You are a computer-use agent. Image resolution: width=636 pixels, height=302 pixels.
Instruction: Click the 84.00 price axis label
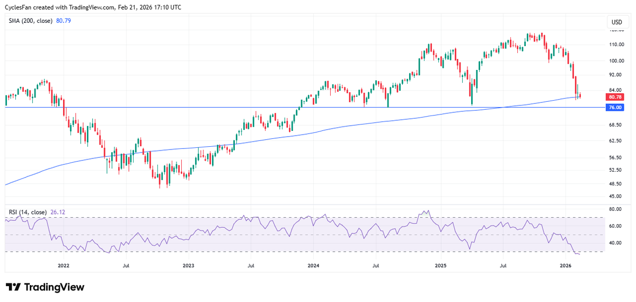[616, 90]
